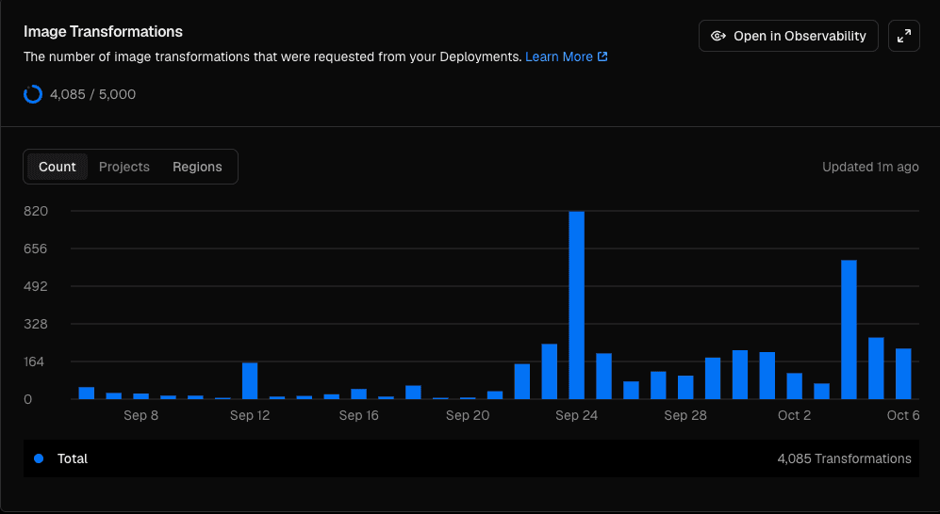Viewport: 940px width, 514px height.
Task: Click the Oct 2 axis label
Action: [x=794, y=415]
